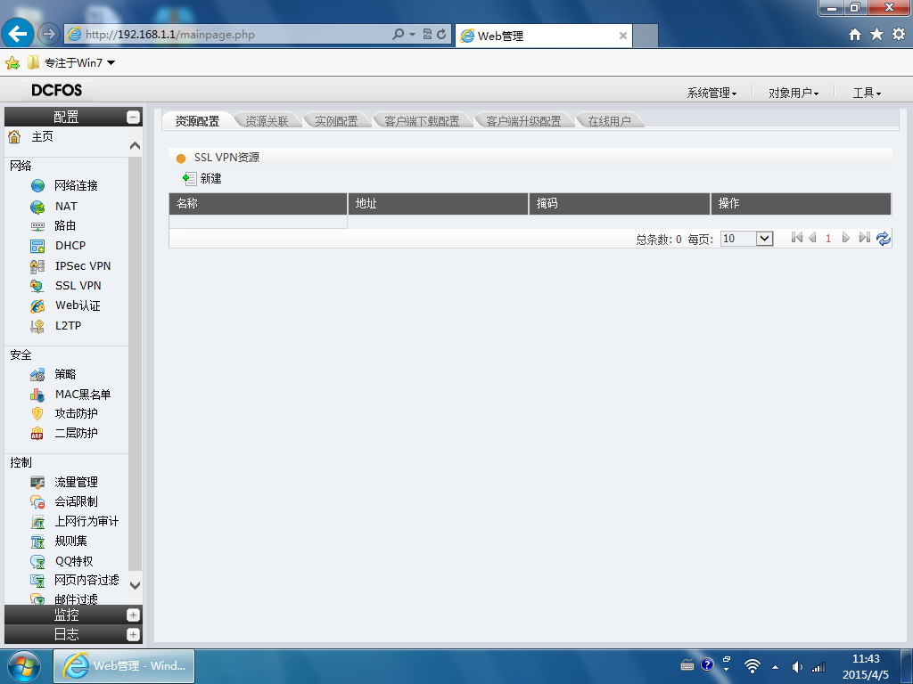Click the 掩码 column header

point(620,204)
